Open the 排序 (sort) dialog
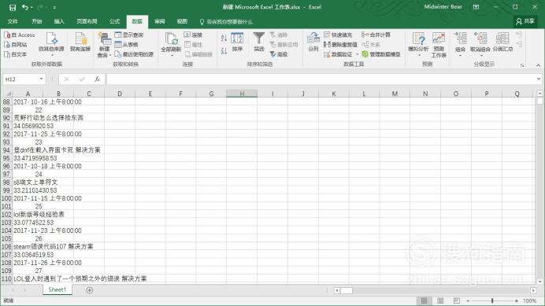Image resolution: width=545 pixels, height=306 pixels. click(237, 42)
